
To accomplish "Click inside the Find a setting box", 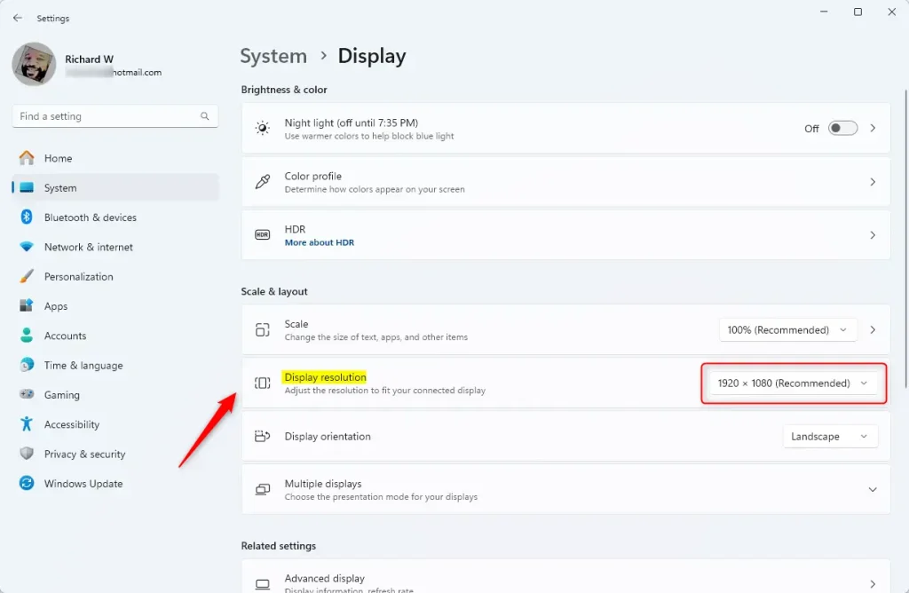I will point(105,116).
